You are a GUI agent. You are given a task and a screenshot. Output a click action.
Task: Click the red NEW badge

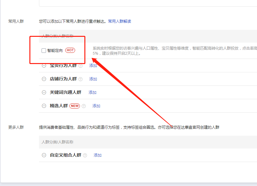[74, 106]
